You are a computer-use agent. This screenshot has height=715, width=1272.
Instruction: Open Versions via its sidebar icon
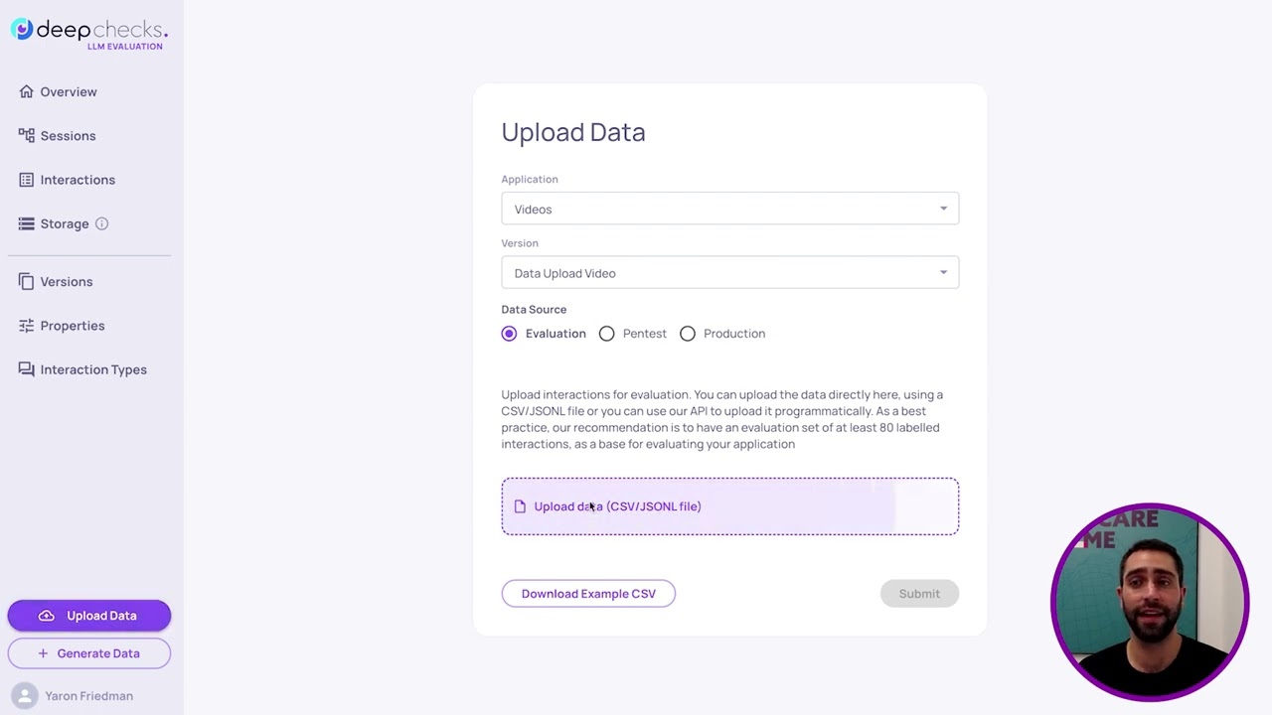coord(26,281)
